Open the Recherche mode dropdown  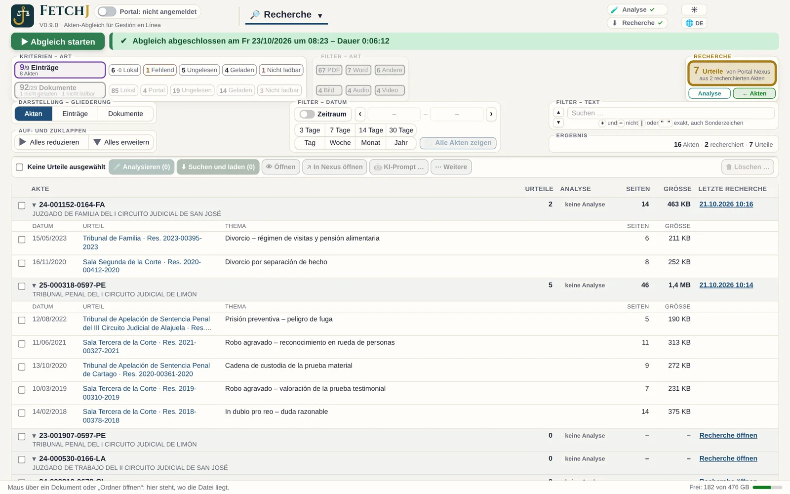287,15
